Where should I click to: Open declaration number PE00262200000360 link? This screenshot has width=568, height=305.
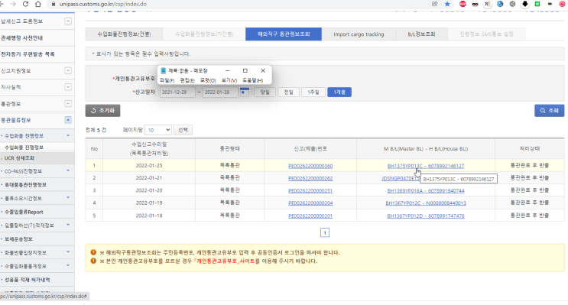310,166
